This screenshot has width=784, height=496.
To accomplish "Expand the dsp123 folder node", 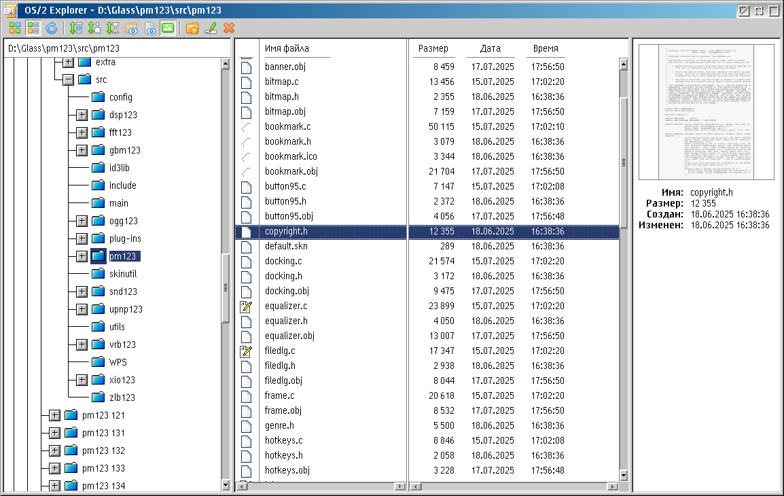I will (x=82, y=115).
